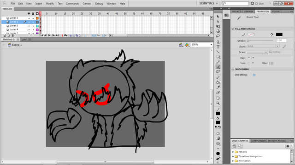Open the Commands menu
This screenshot has width=295, height=165.
tap(72, 4)
